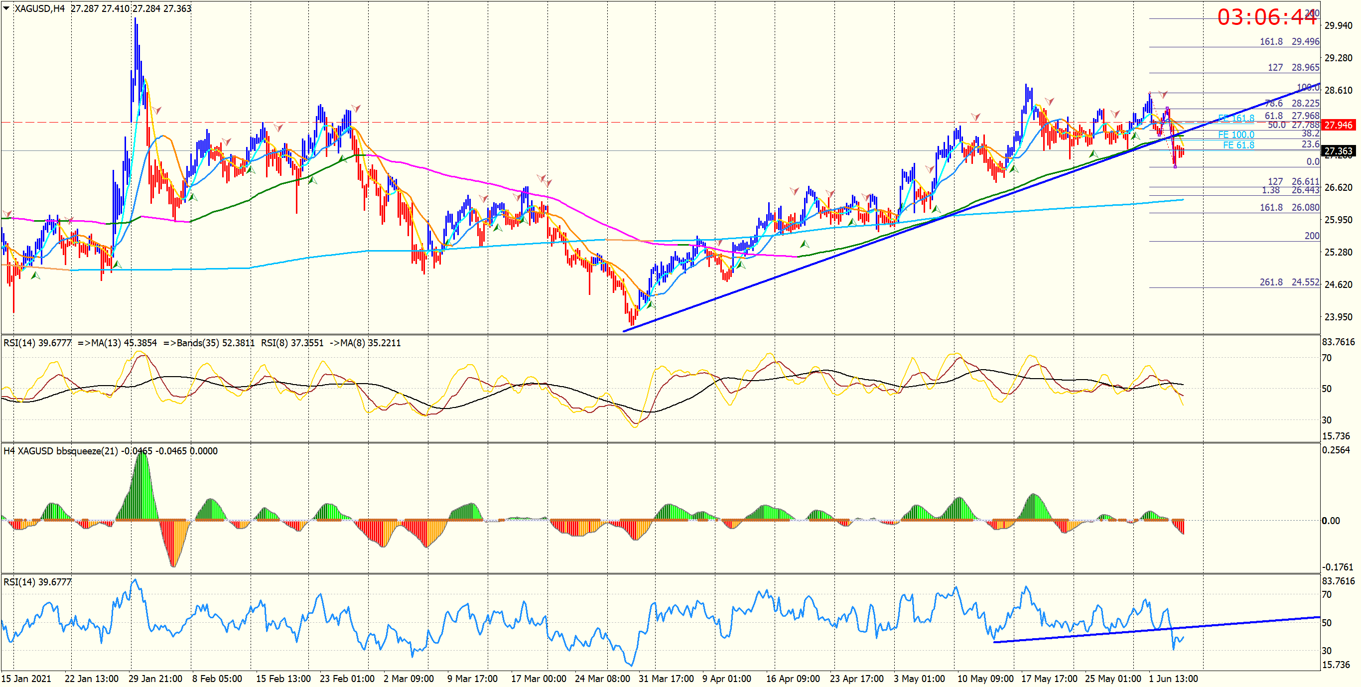Click the 78.6 retracement level at 28.225
Image resolution: width=1361 pixels, height=687 pixels.
1292,104
